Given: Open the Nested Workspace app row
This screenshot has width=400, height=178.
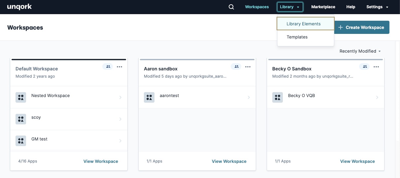Looking at the screenshot, I should (69, 97).
